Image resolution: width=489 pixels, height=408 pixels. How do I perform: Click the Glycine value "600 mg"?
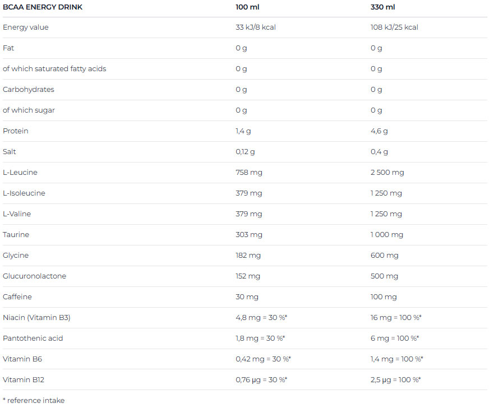click(x=384, y=256)
